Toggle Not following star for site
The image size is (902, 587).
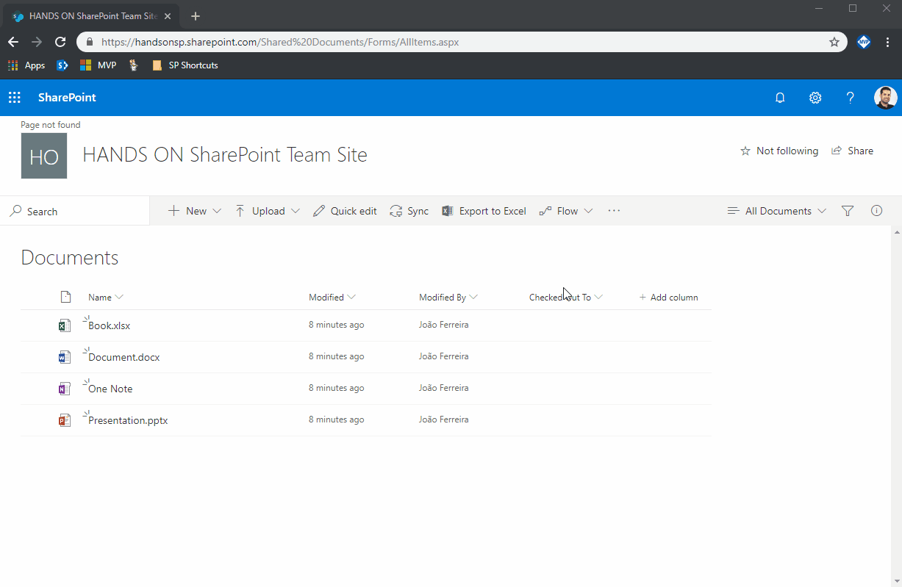pos(779,151)
